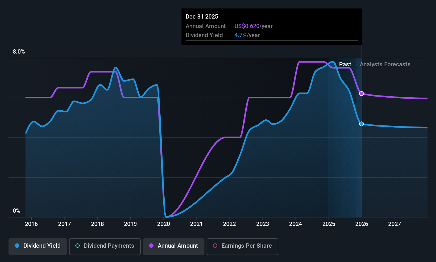
Task: Click the blue Dividend Yield legend icon
Action: (x=16, y=246)
